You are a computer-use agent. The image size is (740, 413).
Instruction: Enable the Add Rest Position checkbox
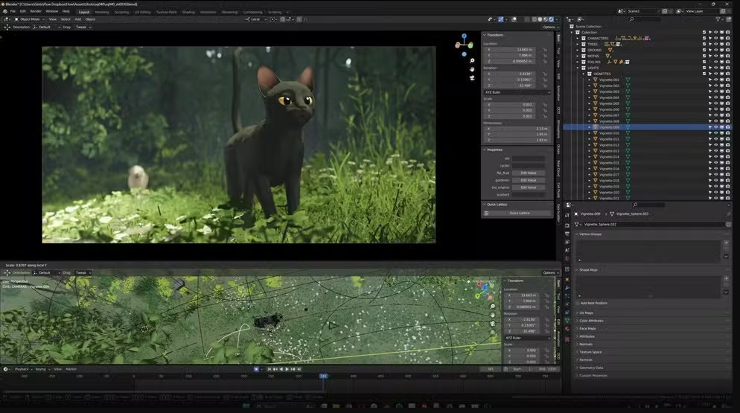[577, 303]
